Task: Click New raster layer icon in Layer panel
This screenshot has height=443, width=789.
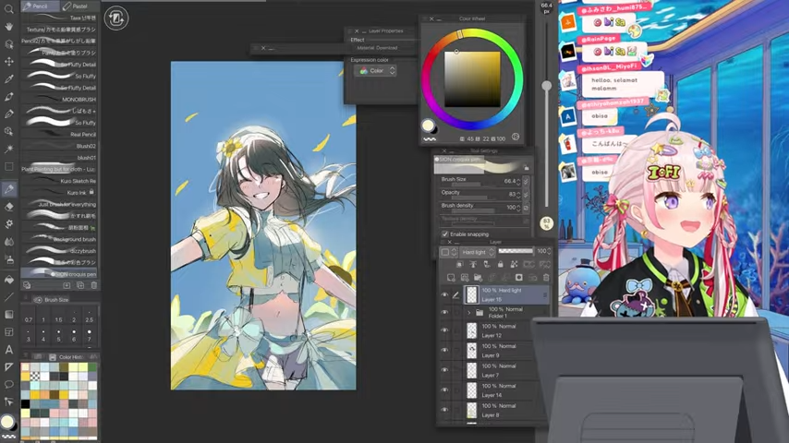Action: click(451, 278)
